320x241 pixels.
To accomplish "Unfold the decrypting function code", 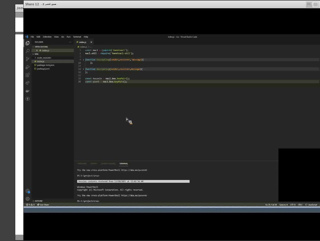I will (x=83, y=69).
